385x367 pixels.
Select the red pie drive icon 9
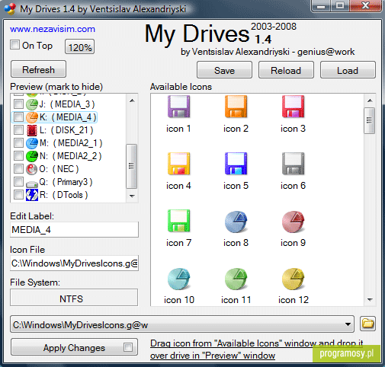(x=293, y=222)
